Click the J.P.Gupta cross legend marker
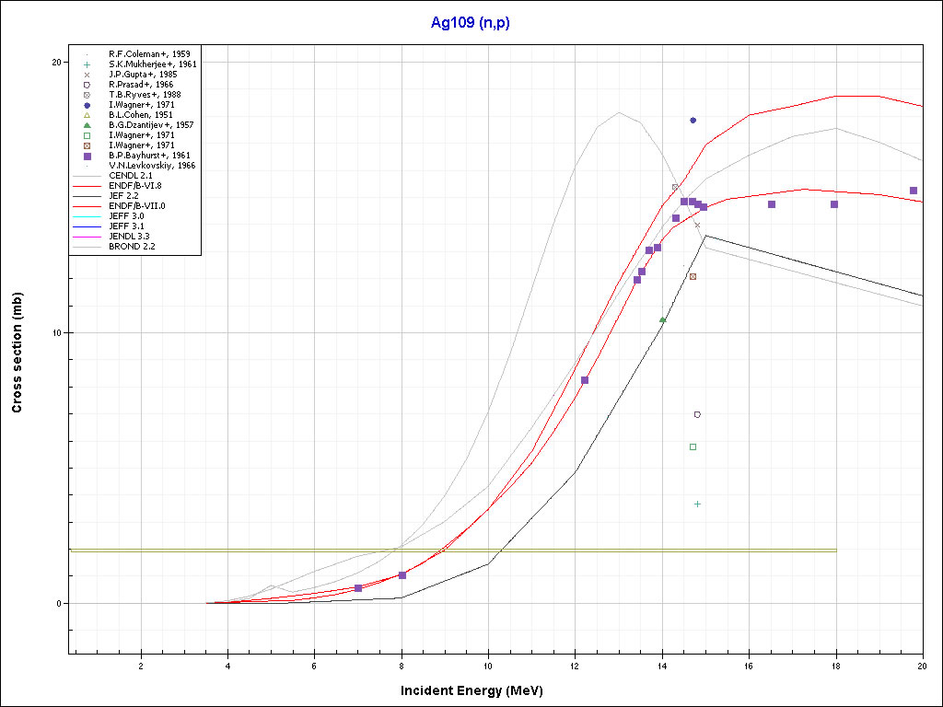Image resolution: width=943 pixels, height=707 pixels. tap(87, 75)
